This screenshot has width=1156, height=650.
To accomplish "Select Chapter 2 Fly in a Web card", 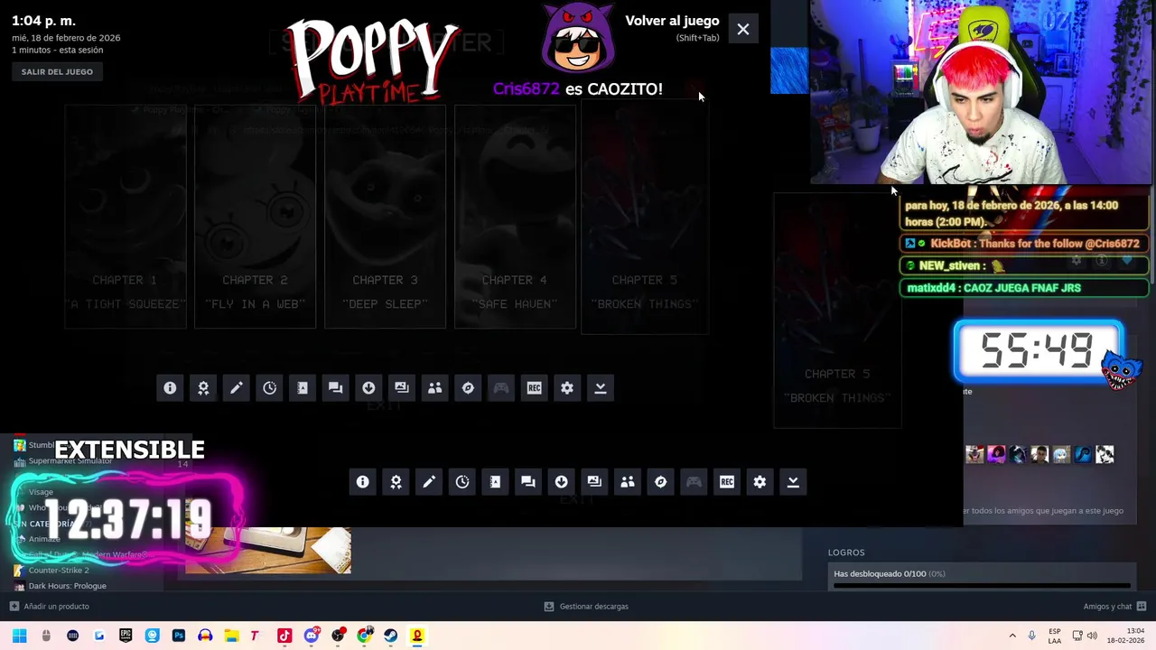I will click(x=255, y=217).
